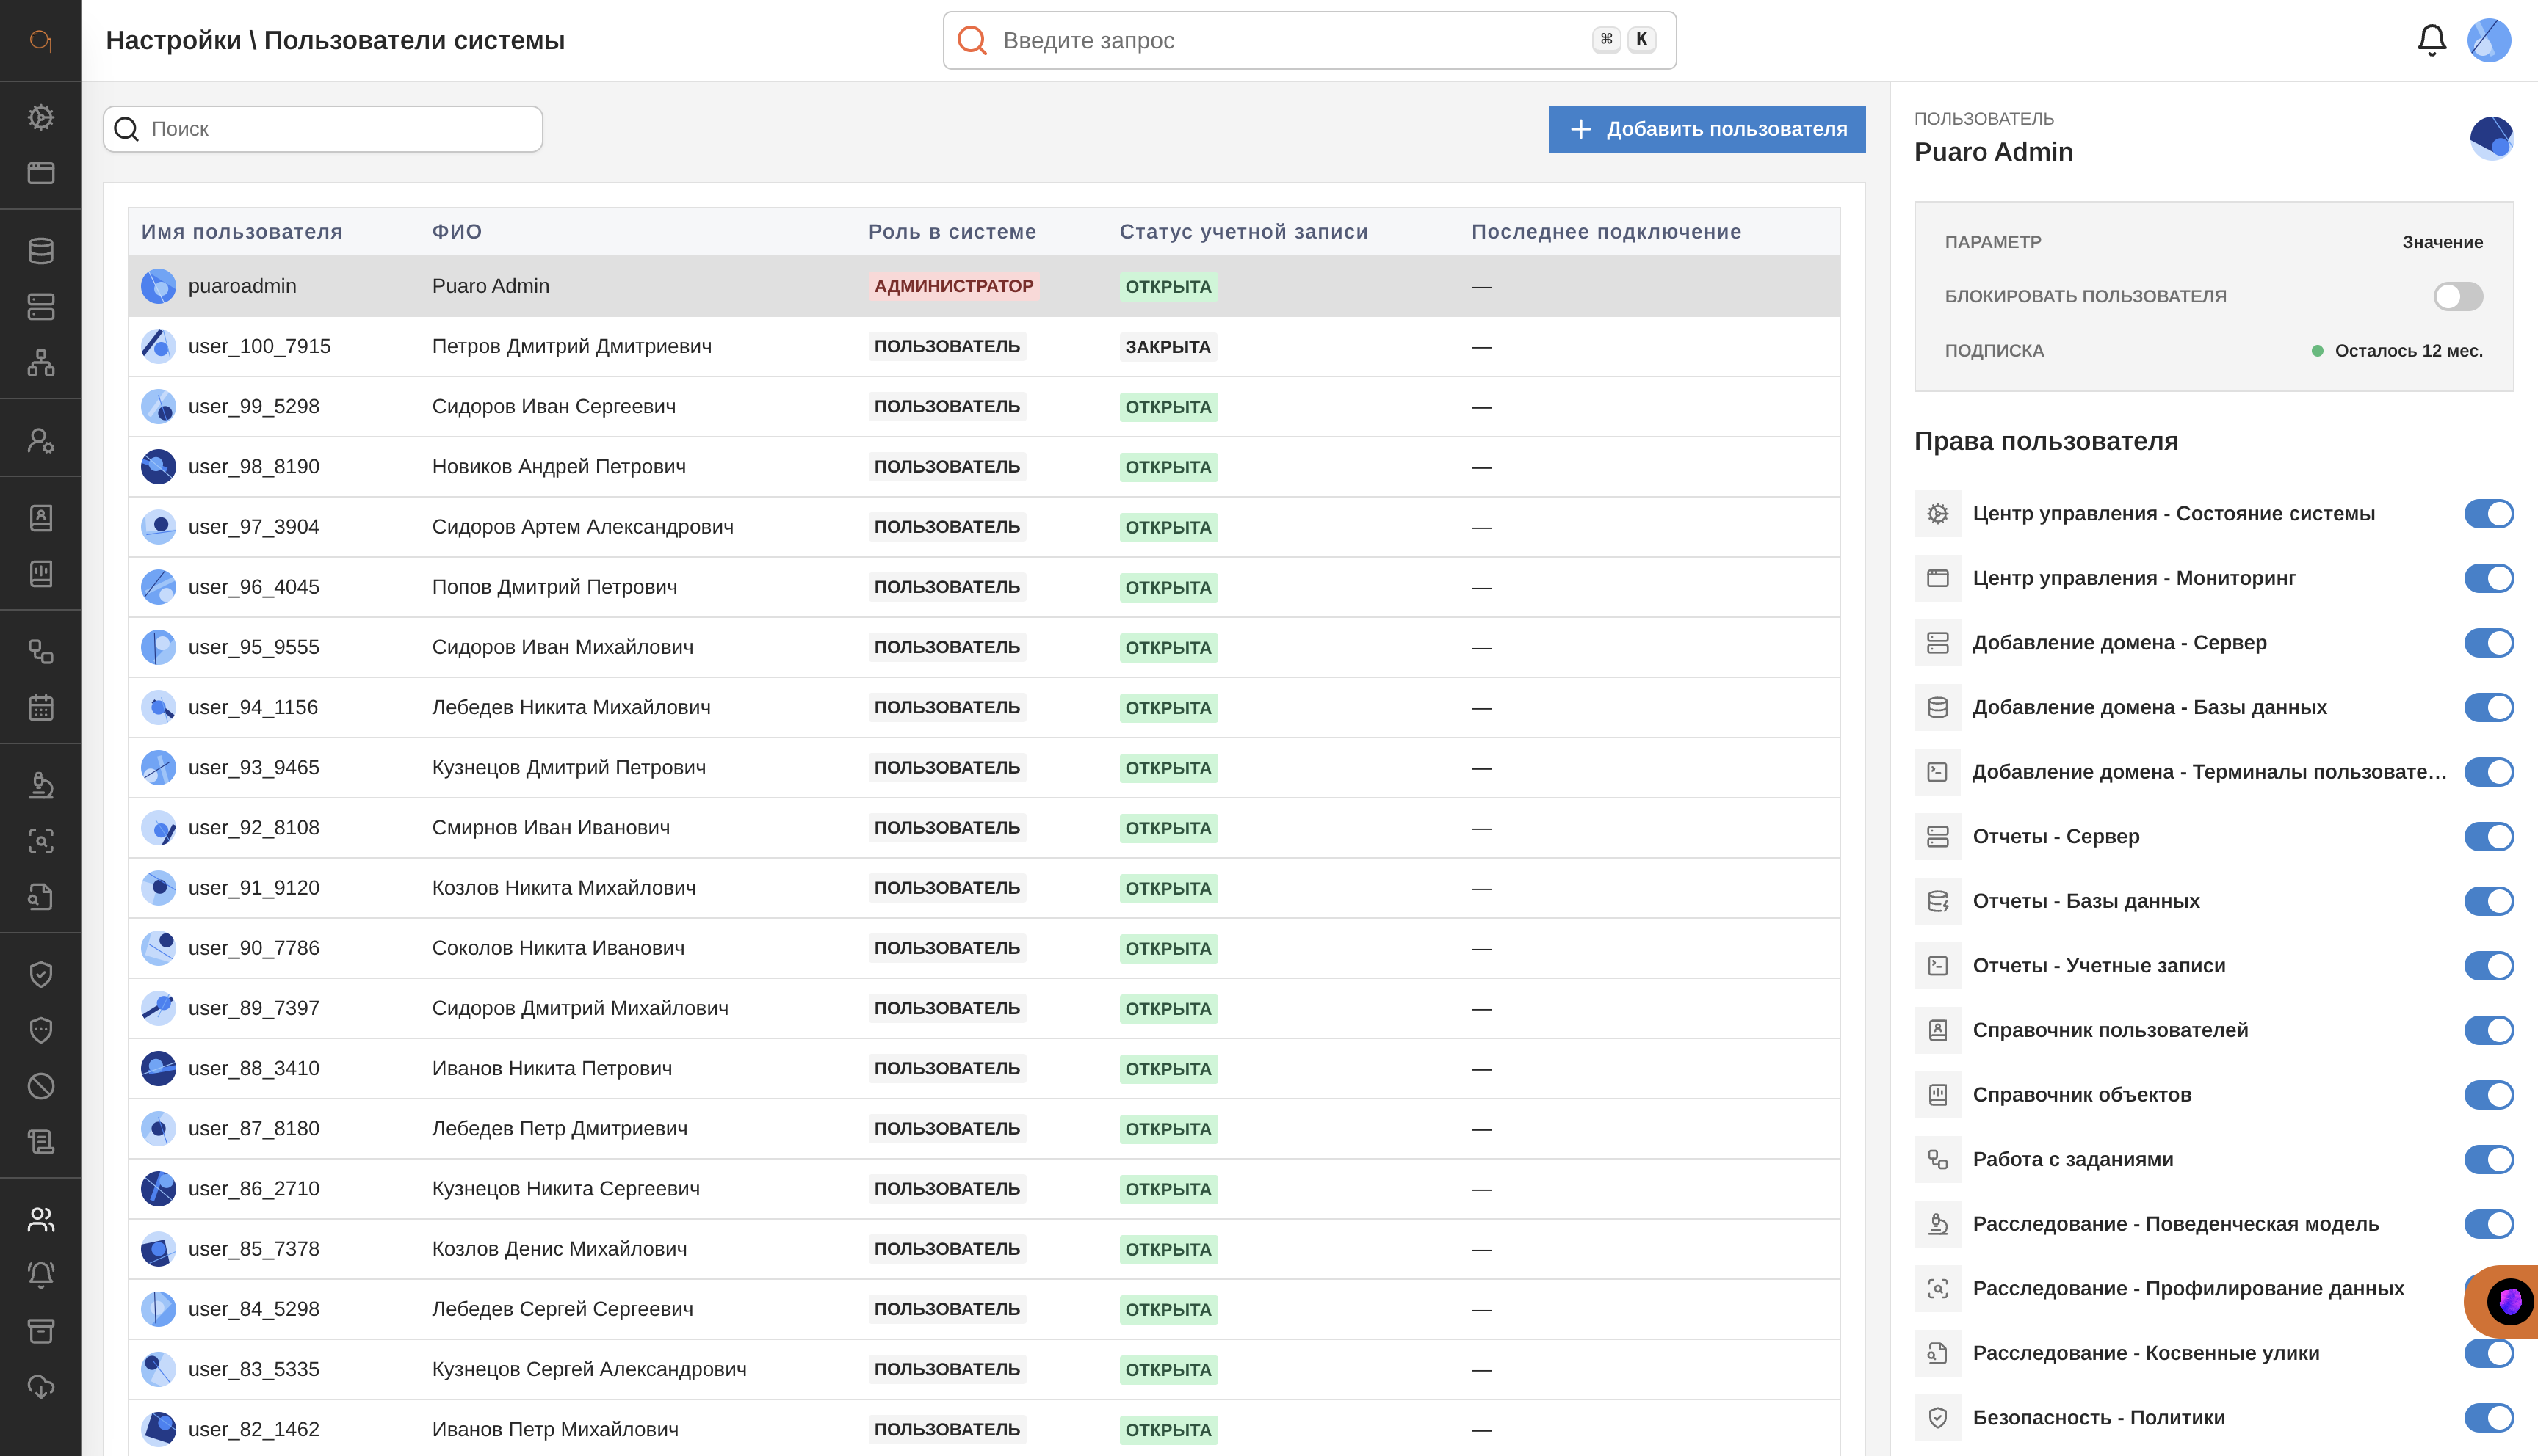
Task: Click Добавить пользователя button
Action: tap(1706, 129)
